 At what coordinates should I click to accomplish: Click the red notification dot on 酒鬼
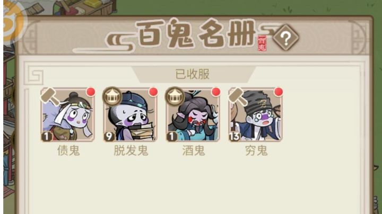216,92
